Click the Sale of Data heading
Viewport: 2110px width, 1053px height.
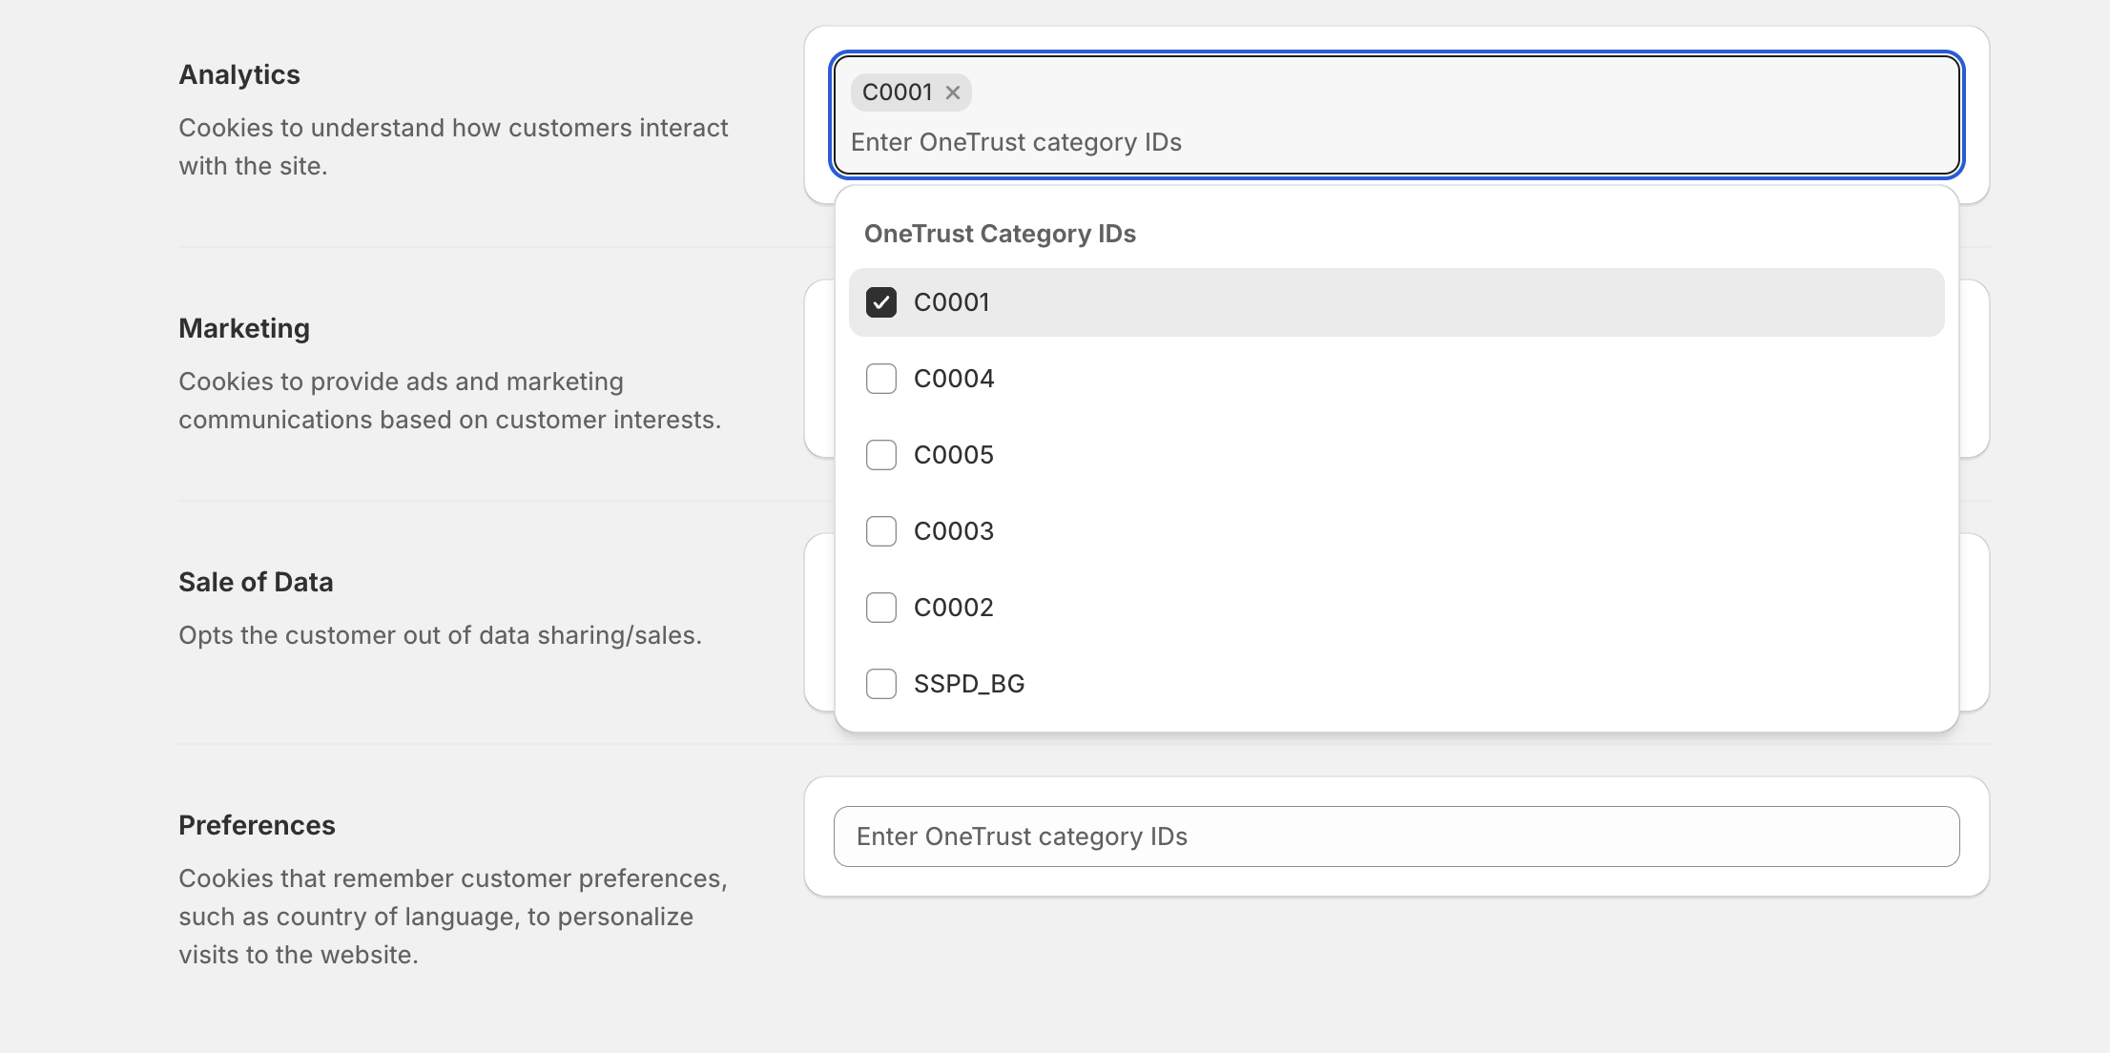(x=256, y=582)
